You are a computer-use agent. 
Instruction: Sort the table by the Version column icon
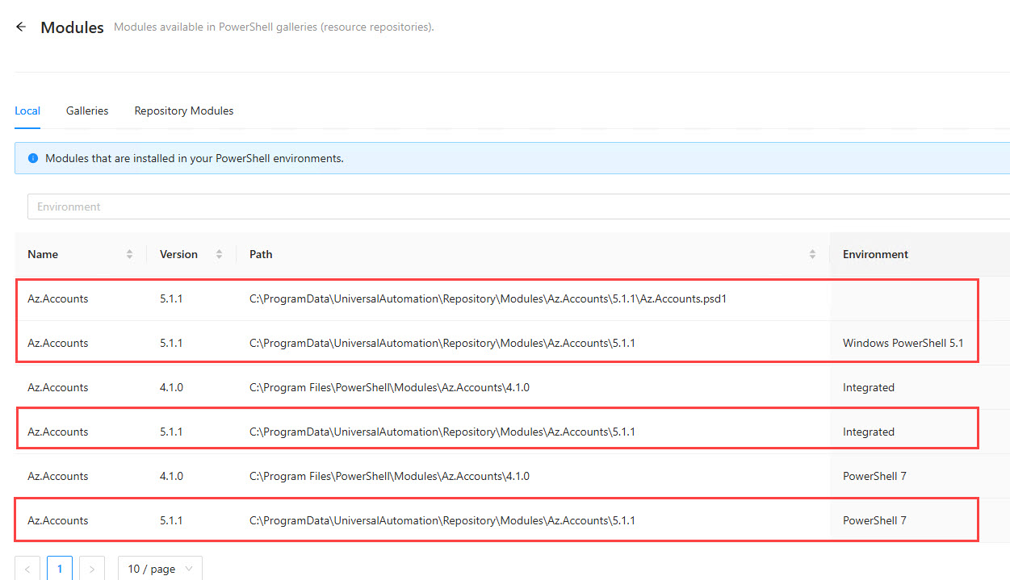[x=219, y=254]
